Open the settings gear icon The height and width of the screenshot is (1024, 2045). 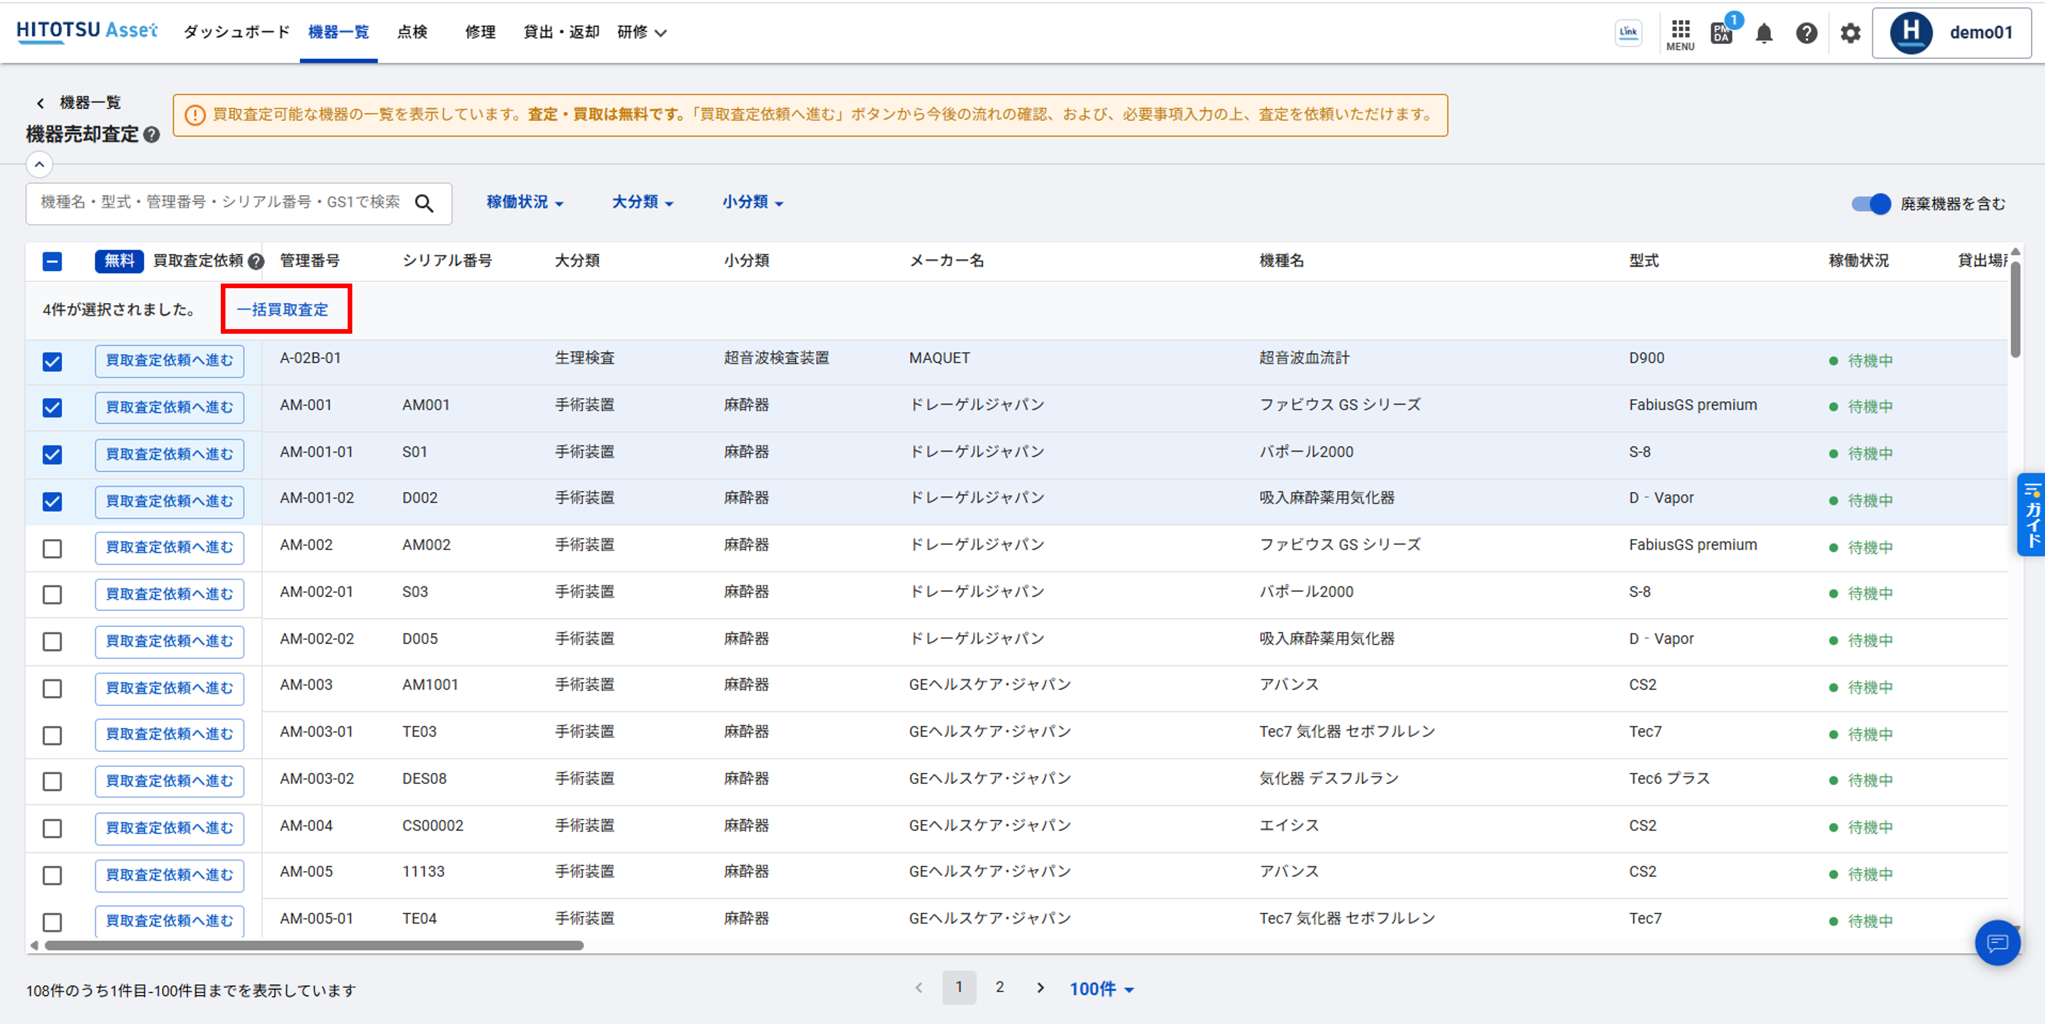(1851, 33)
